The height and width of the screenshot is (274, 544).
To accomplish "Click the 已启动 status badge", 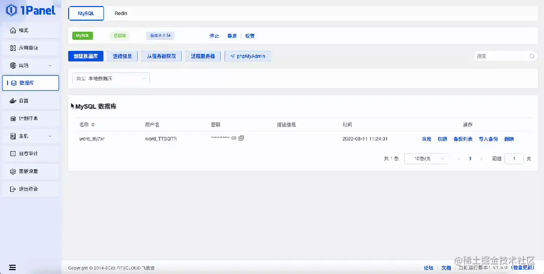I will pos(120,36).
